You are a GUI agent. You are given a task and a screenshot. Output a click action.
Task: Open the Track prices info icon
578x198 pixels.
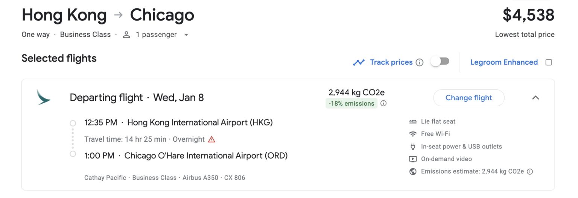pos(420,62)
